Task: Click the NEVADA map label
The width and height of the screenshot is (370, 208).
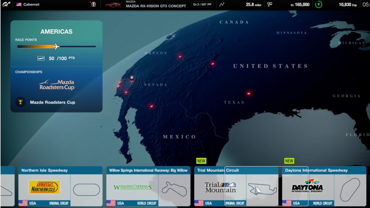Action: [155, 84]
